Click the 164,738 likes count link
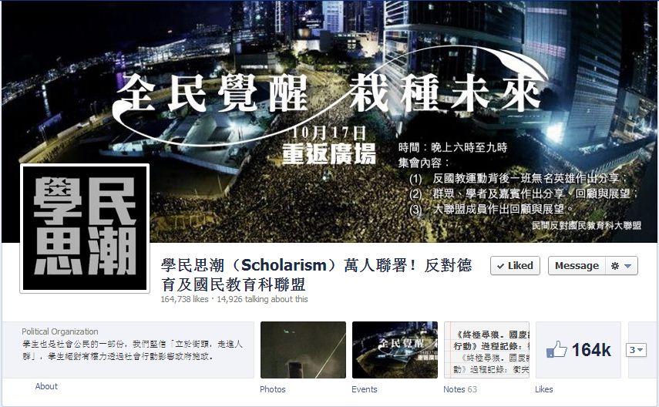The width and height of the screenshot is (659, 407). click(184, 299)
